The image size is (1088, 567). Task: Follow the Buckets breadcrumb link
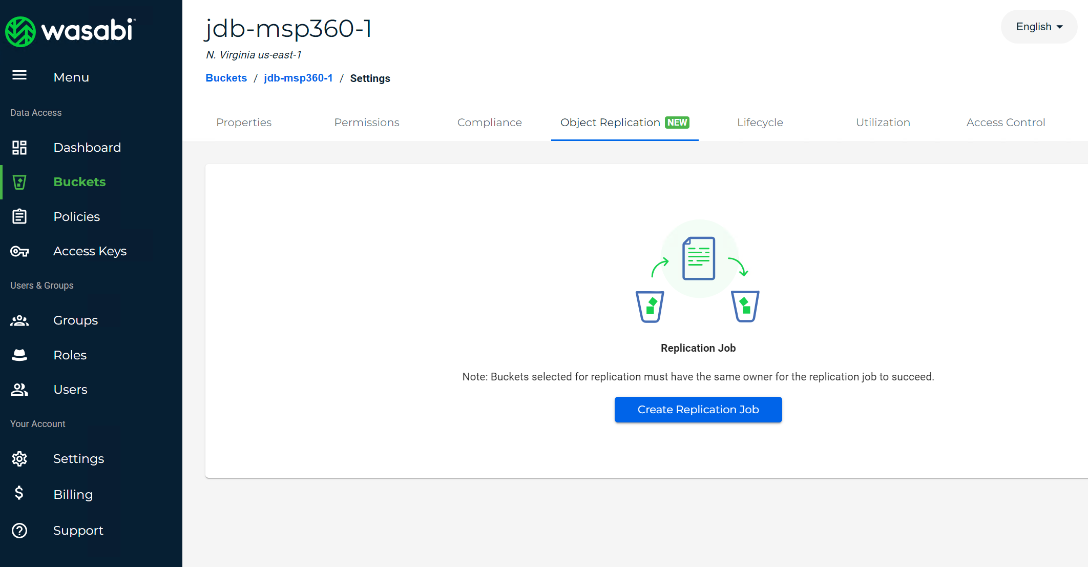pyautogui.click(x=226, y=78)
